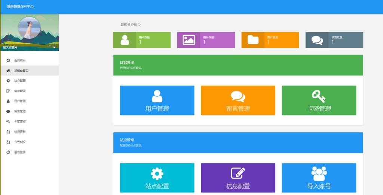
Task: Click the chat bubbles icon on 留言数量 card
Action: [317, 40]
